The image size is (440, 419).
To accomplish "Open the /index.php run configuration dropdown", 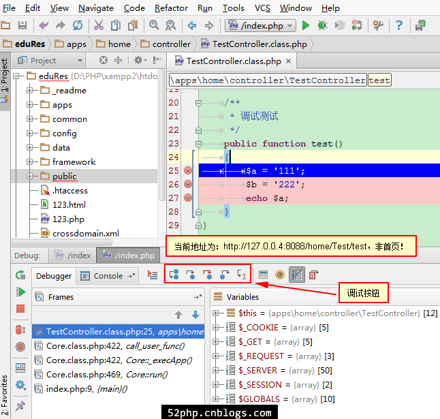I will coord(260,26).
